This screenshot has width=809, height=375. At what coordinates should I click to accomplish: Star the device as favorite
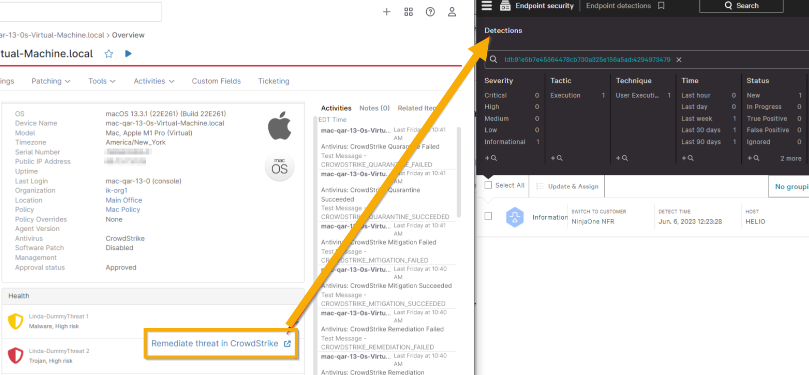coord(109,54)
